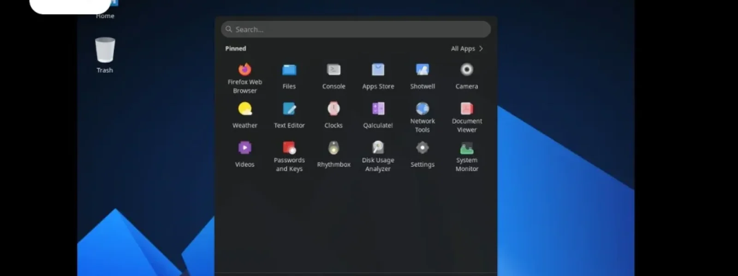Open the Console terminal app
Viewport: 738px width, 276px height.
[333, 69]
